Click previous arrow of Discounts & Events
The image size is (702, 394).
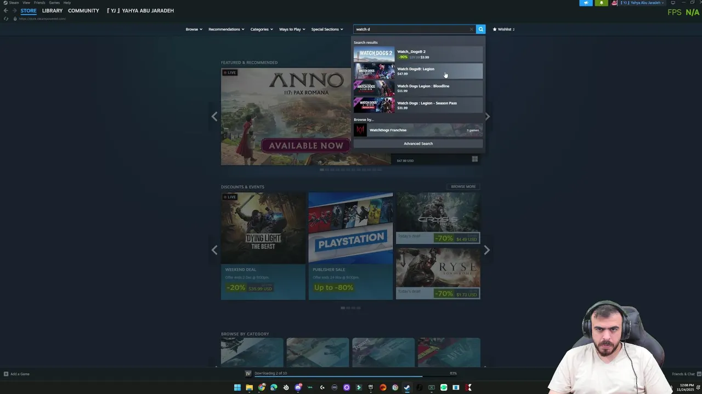[214, 250]
